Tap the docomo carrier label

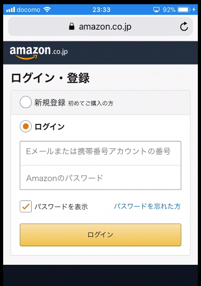click(29, 10)
